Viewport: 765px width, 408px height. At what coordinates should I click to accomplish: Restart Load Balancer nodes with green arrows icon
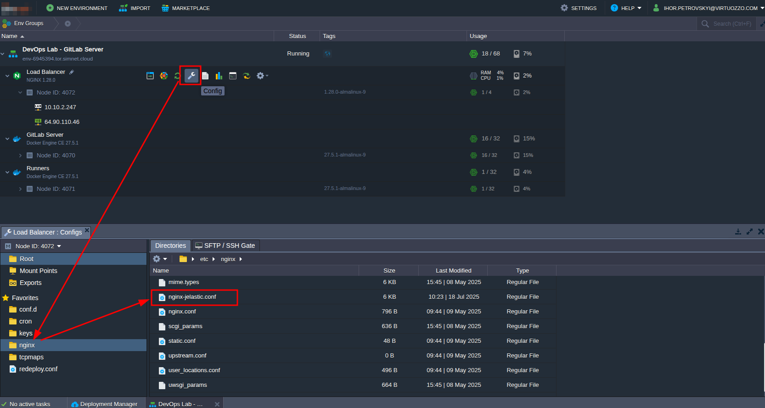tap(177, 76)
